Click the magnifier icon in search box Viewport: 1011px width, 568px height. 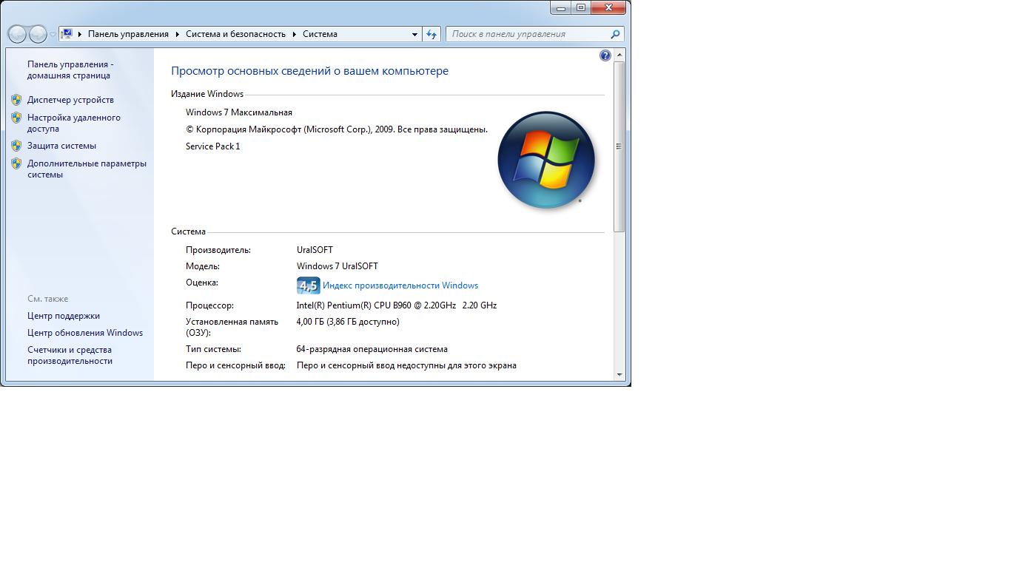click(x=615, y=34)
